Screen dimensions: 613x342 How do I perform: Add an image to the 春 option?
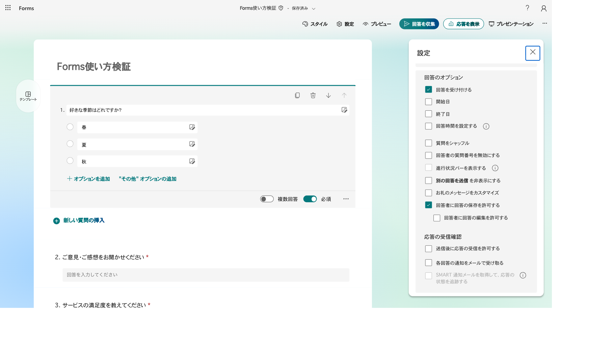(x=192, y=127)
